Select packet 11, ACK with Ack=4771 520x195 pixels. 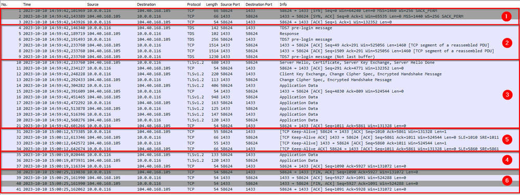[260, 68]
